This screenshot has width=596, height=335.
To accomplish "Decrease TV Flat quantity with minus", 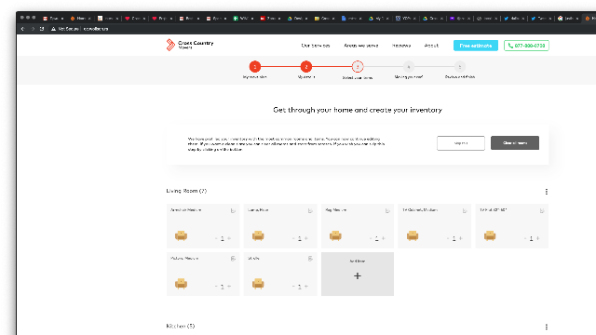I will 525,238.
